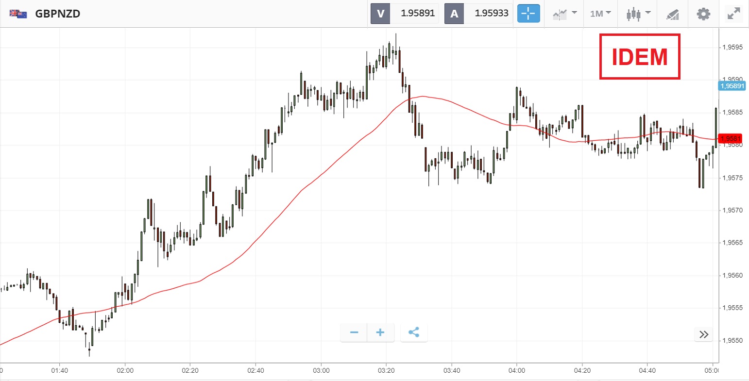Click the blue 1,95891 current price label
This screenshot has width=749, height=381.
pos(732,86)
